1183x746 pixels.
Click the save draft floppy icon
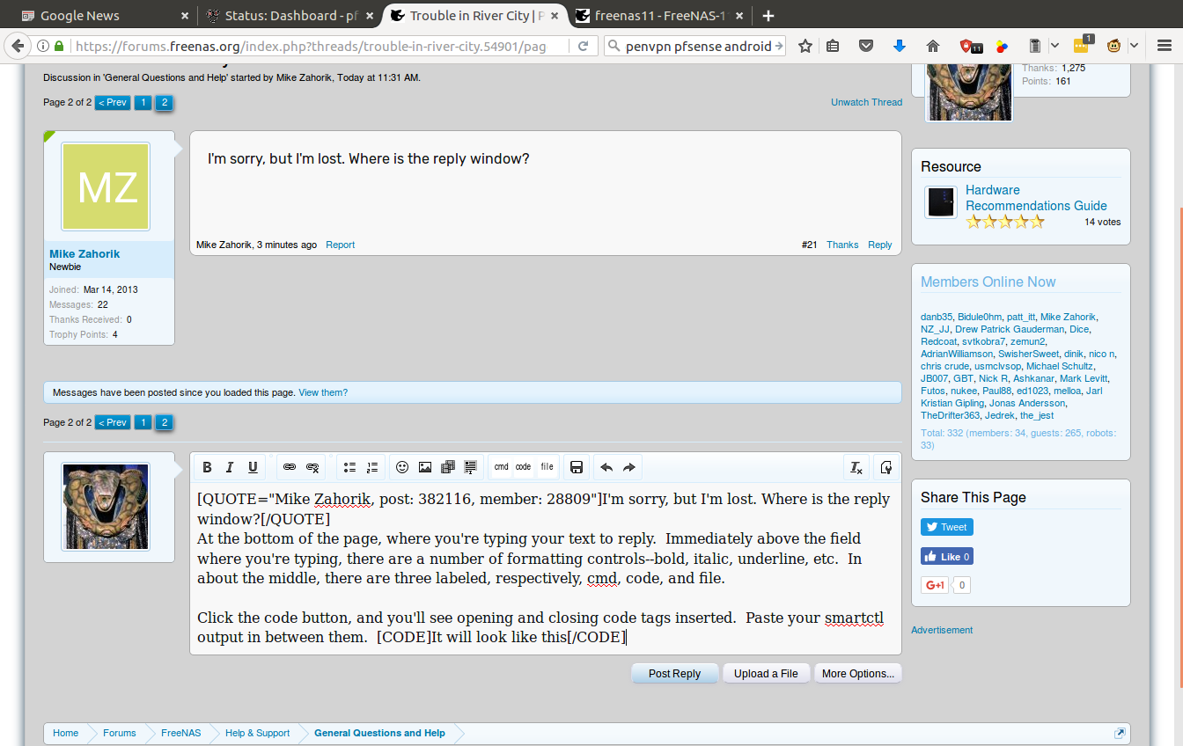click(x=577, y=467)
